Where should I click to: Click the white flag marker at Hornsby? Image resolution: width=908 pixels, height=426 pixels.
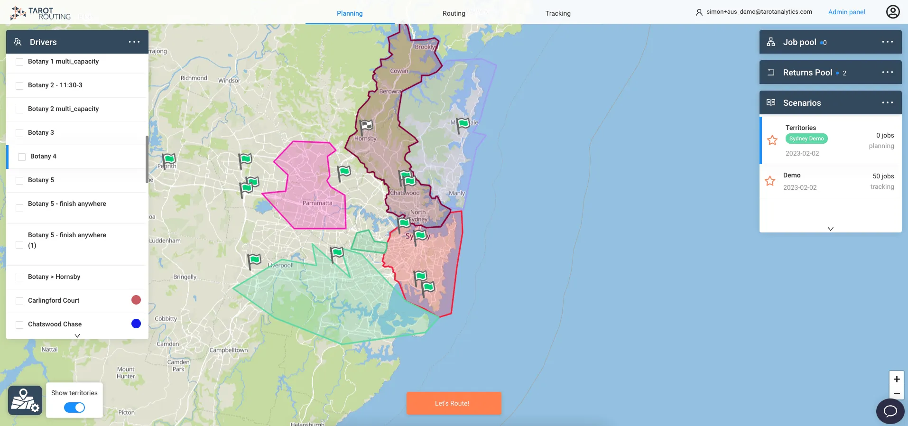coord(366,126)
